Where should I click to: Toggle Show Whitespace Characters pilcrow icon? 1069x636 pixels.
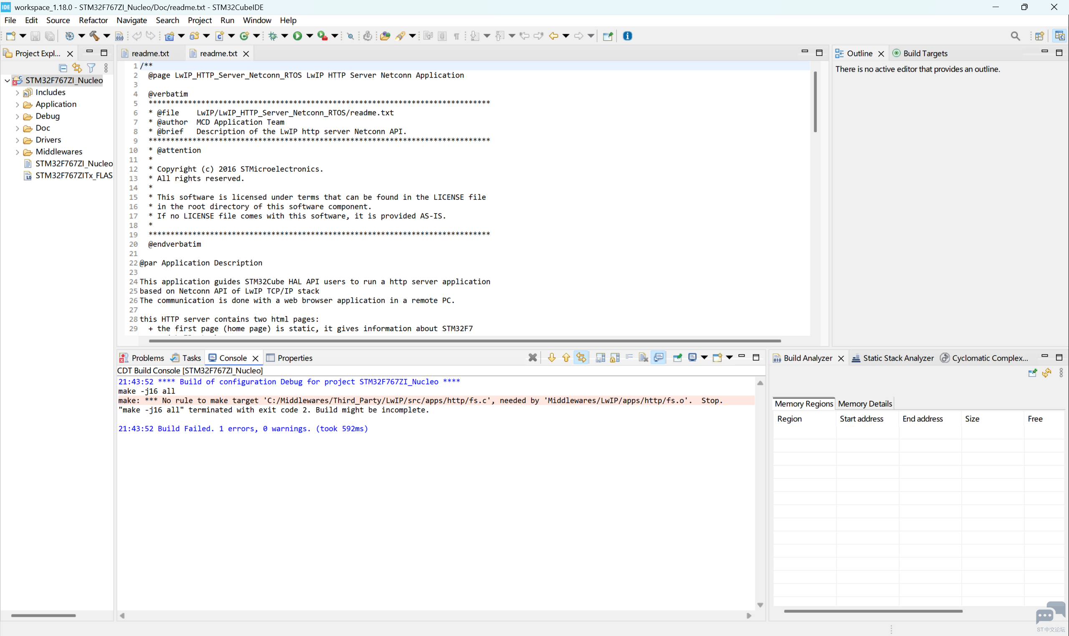[x=456, y=36]
